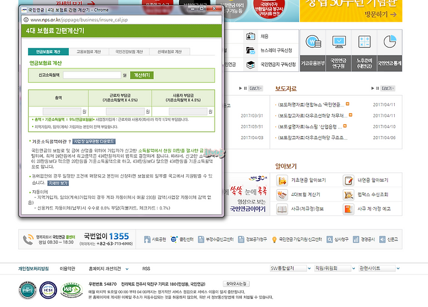Switch to the 산재보험료 계산 tab

(169, 52)
